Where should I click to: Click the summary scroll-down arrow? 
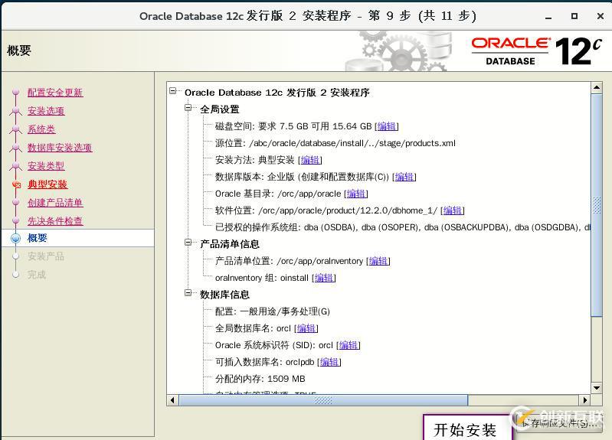tap(597, 388)
